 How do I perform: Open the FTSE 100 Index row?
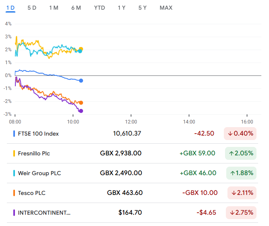click(x=132, y=134)
